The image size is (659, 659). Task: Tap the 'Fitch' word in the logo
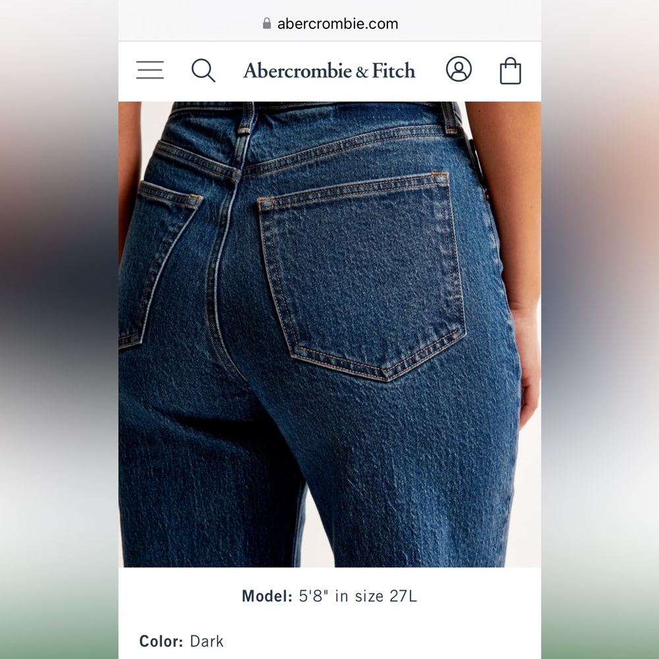(393, 71)
